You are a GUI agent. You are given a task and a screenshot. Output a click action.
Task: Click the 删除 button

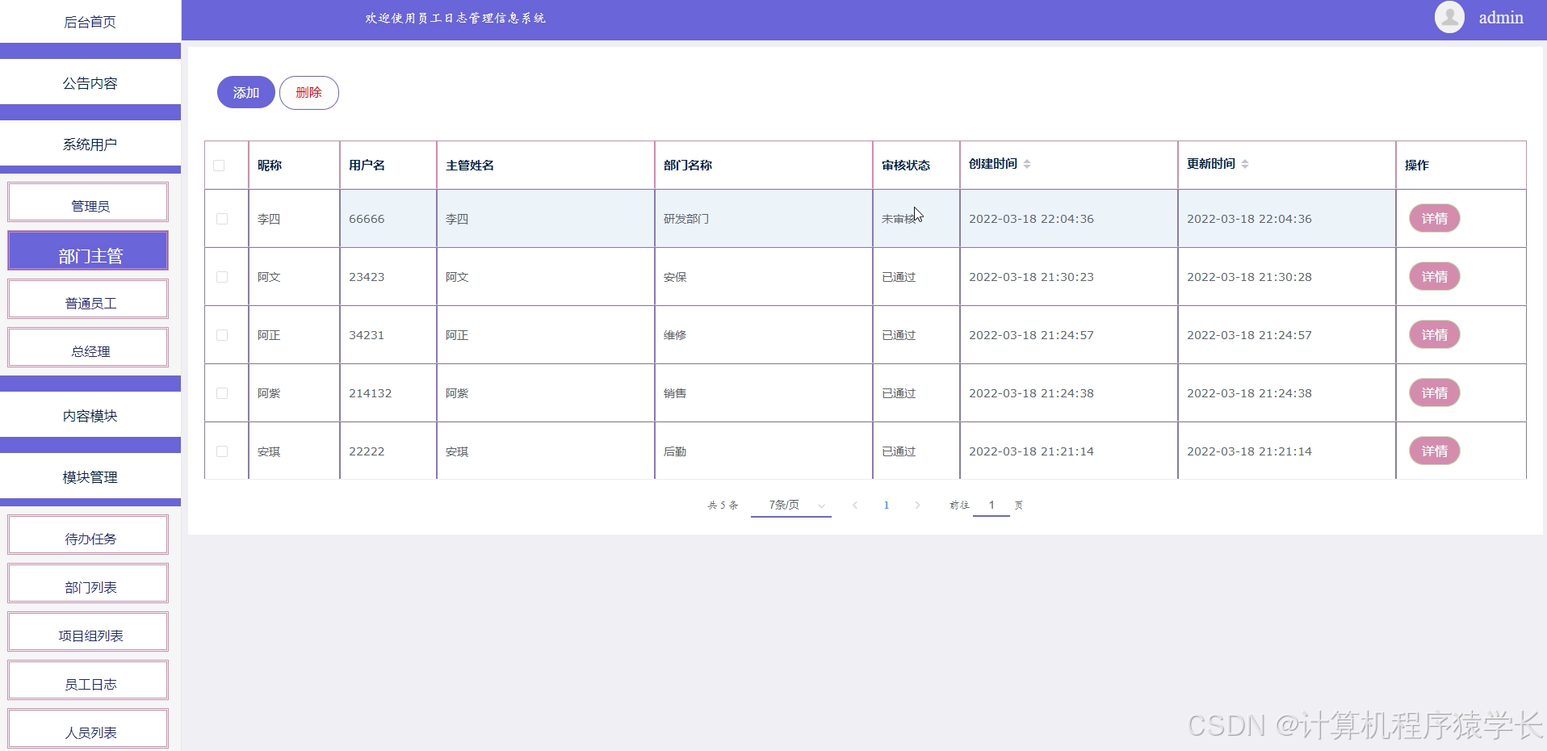[x=309, y=93]
